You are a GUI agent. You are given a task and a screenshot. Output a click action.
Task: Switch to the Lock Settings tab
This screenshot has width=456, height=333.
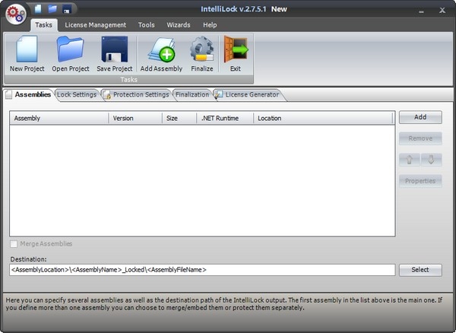pyautogui.click(x=77, y=95)
